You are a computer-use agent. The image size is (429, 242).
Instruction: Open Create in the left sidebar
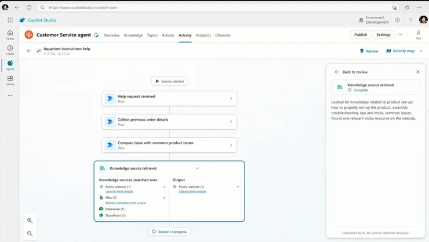pos(10,50)
